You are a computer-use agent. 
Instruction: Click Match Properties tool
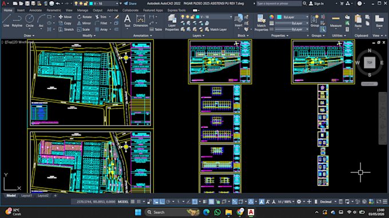coord(261,23)
